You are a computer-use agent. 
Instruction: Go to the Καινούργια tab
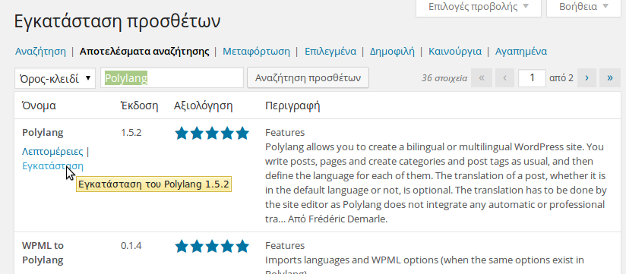coord(455,52)
